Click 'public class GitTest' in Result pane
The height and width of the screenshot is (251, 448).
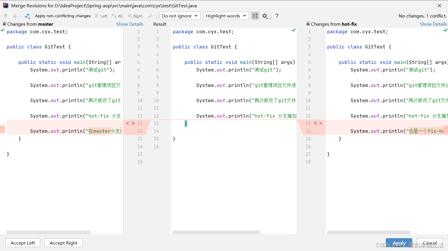205,47
